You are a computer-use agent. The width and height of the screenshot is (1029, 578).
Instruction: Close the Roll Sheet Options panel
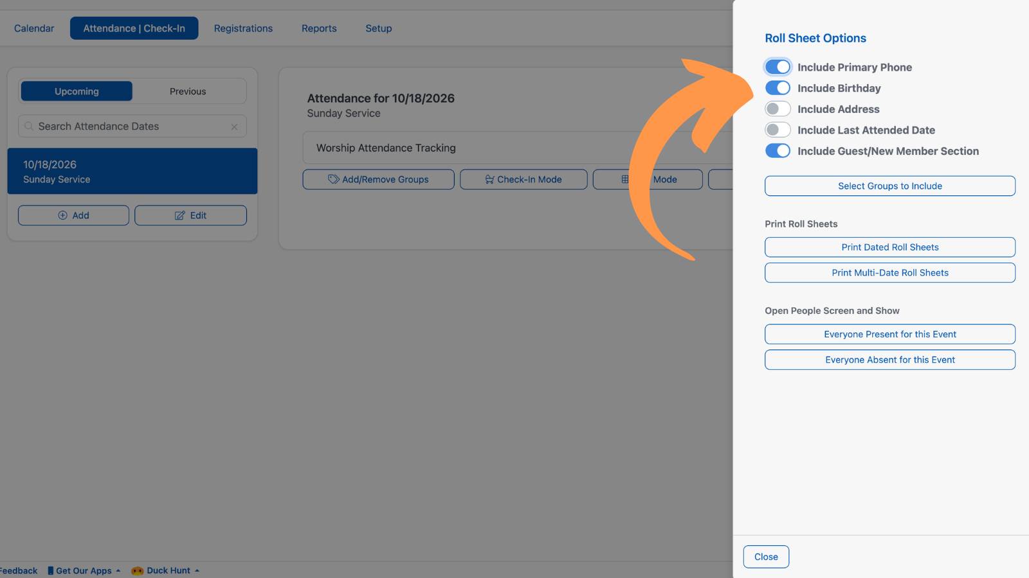[766, 557]
